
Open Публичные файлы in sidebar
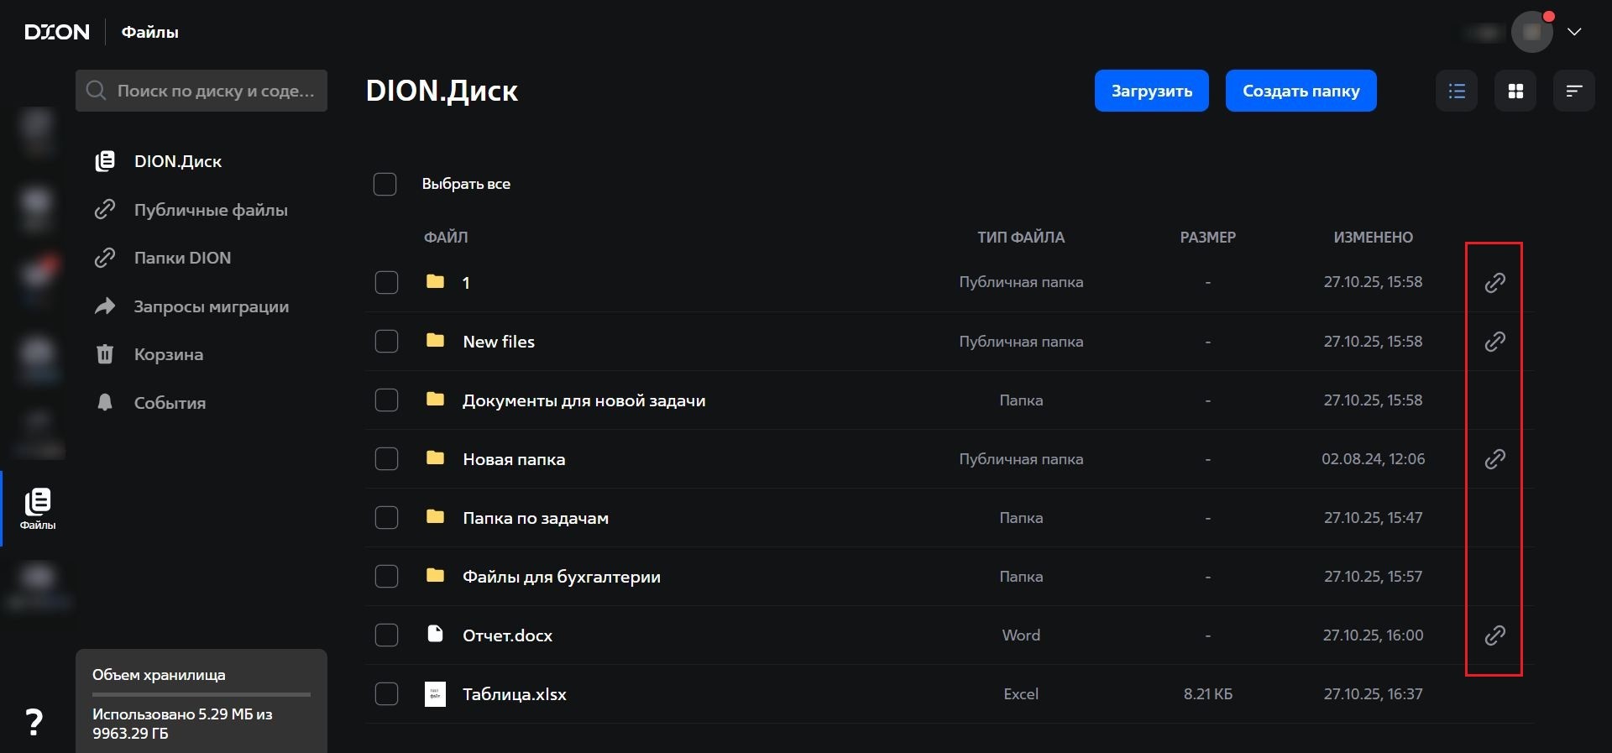point(210,210)
